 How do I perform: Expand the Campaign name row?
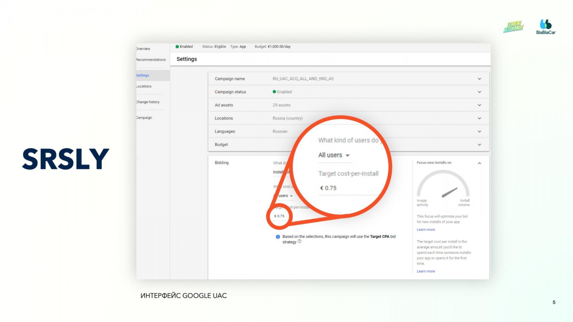tap(479, 79)
